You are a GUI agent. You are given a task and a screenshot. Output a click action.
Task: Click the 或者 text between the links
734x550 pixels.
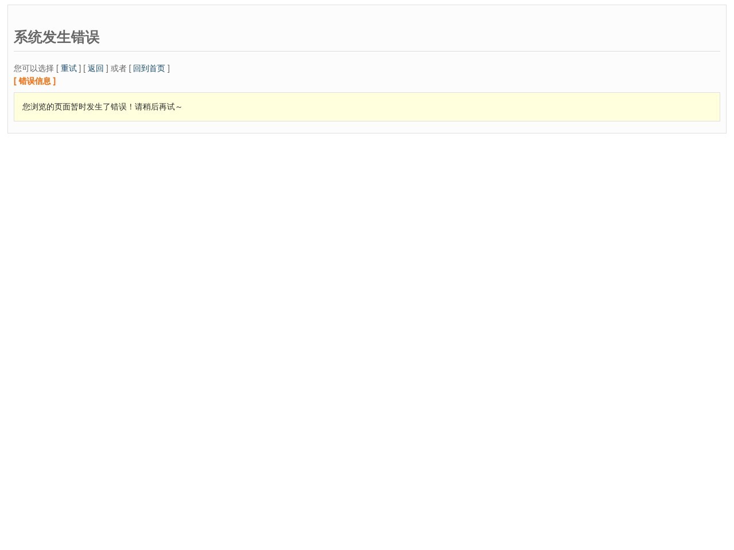point(118,69)
